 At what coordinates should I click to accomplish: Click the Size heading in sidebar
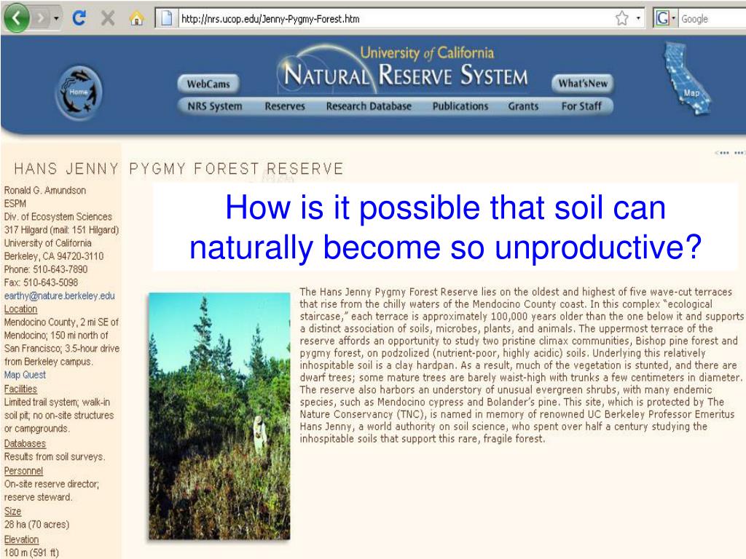click(12, 511)
